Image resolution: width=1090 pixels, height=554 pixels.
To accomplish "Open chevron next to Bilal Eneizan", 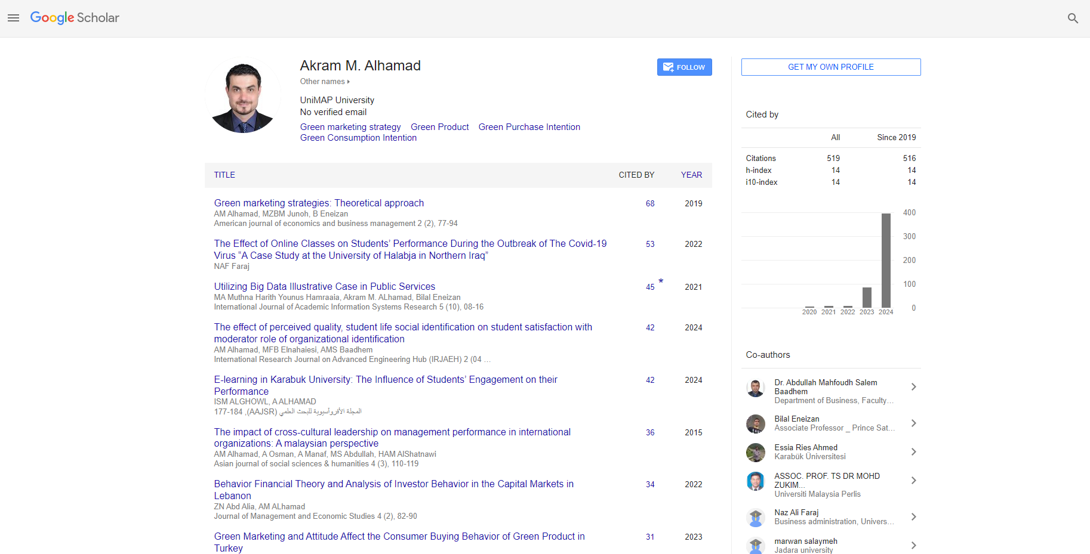I will pyautogui.click(x=913, y=423).
